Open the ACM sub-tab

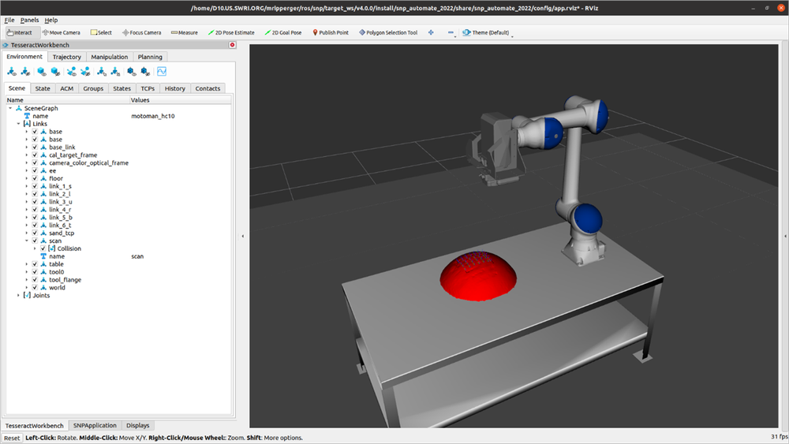(66, 88)
